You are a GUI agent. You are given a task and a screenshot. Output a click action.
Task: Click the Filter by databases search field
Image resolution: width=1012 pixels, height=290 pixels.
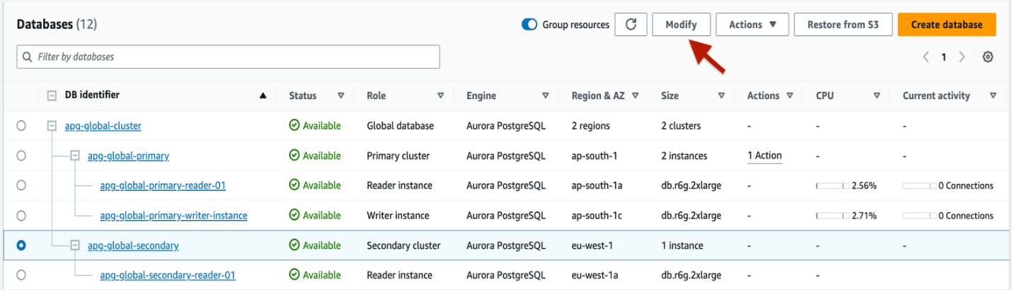228,57
